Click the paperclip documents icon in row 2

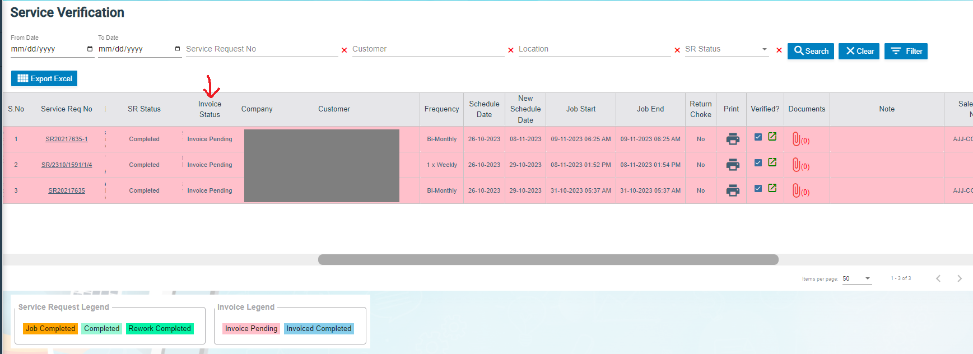click(796, 165)
